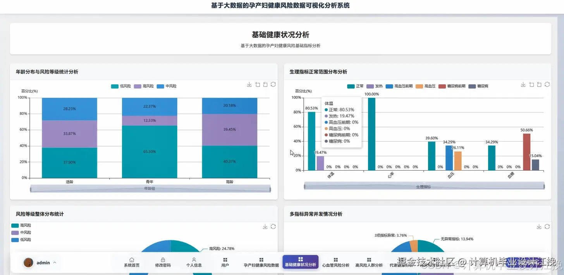Toggle 发热 series in indicators legend

coord(374,86)
